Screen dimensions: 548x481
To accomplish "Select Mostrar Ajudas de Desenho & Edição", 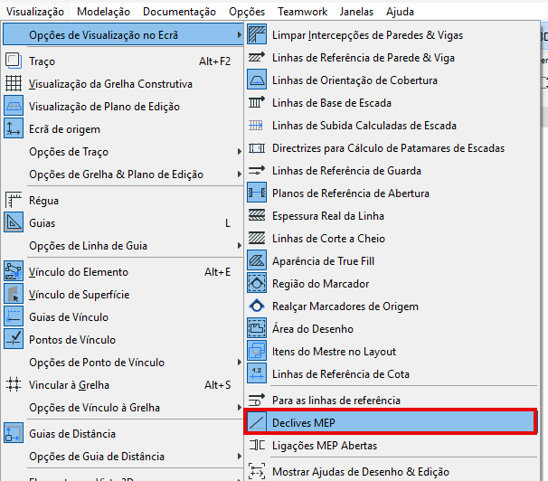I will point(392,472).
